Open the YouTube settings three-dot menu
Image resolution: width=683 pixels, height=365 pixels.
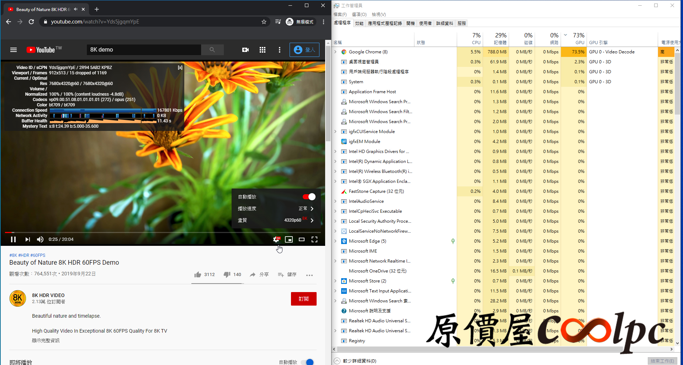(280, 50)
